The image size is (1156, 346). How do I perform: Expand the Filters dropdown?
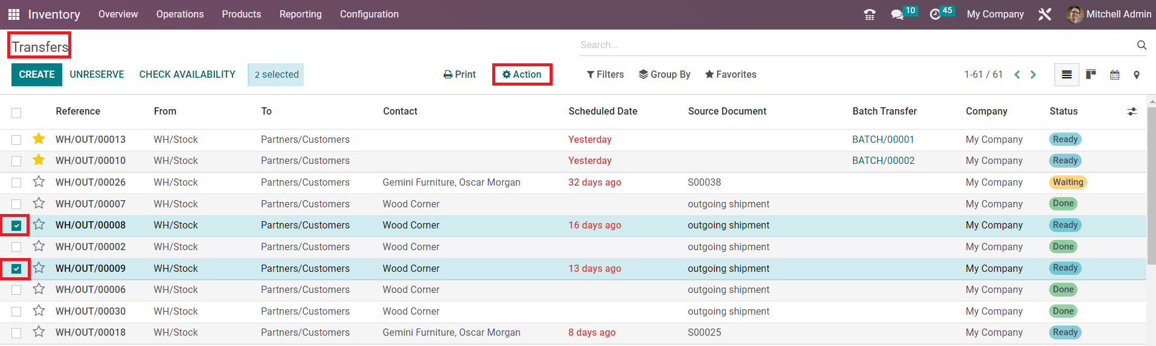pyautogui.click(x=605, y=75)
